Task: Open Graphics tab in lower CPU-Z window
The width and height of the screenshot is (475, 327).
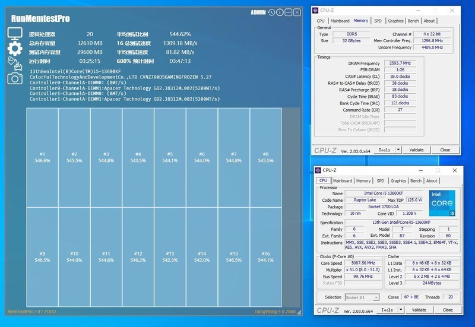Action: click(398, 181)
